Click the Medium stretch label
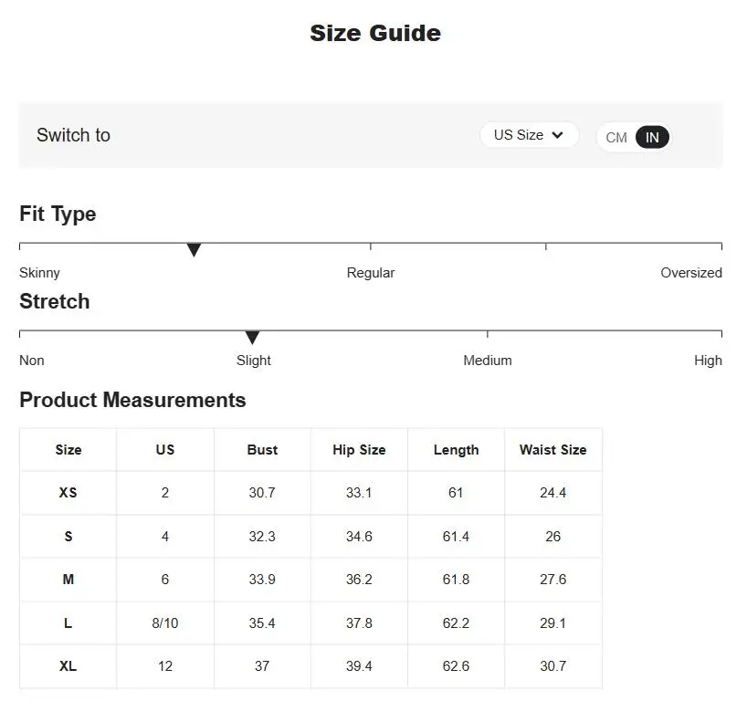The height and width of the screenshot is (701, 747). (488, 361)
